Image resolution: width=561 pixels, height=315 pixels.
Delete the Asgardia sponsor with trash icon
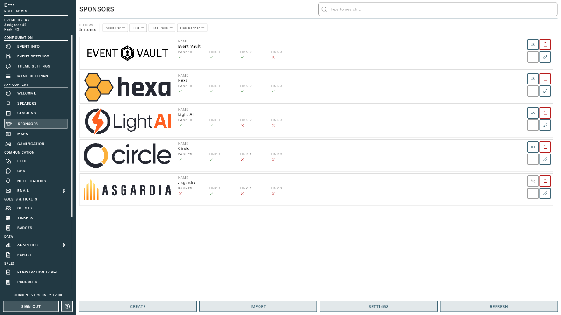[545, 181]
